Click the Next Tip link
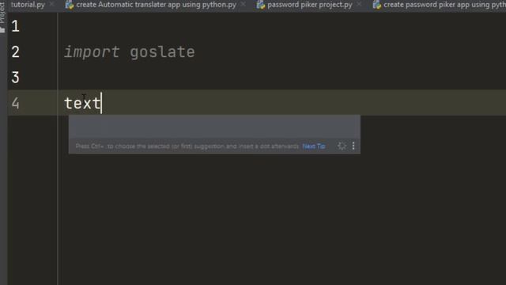 [314, 146]
